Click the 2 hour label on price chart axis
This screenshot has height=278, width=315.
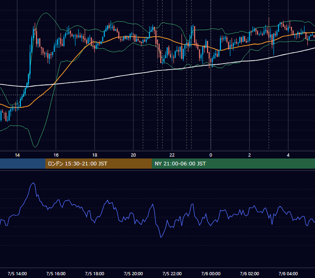[249, 155]
